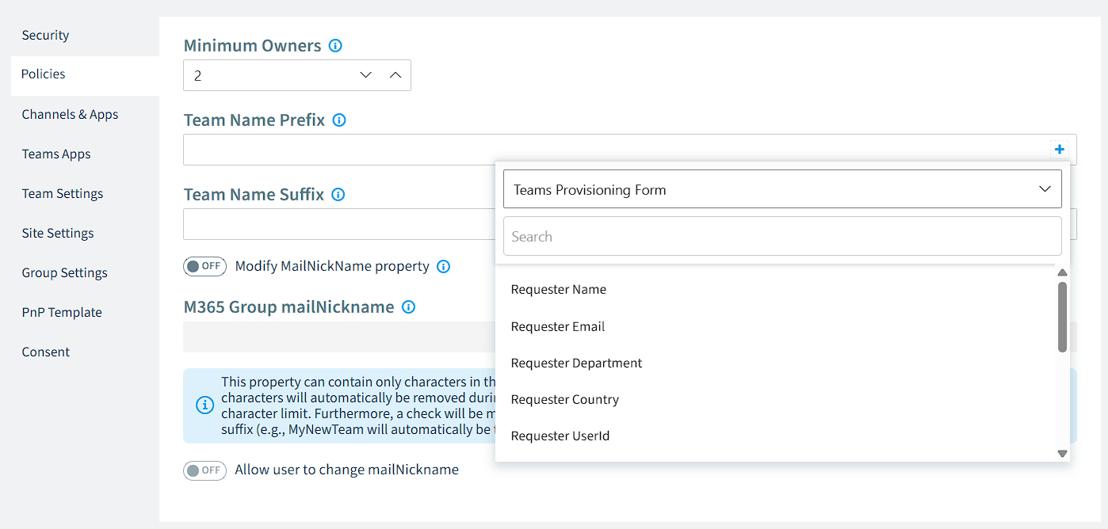
Task: Click info icon next to Team Name Prefix
Action: pyautogui.click(x=339, y=120)
